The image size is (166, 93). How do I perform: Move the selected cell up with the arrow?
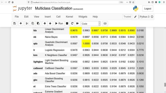coord(45,24)
